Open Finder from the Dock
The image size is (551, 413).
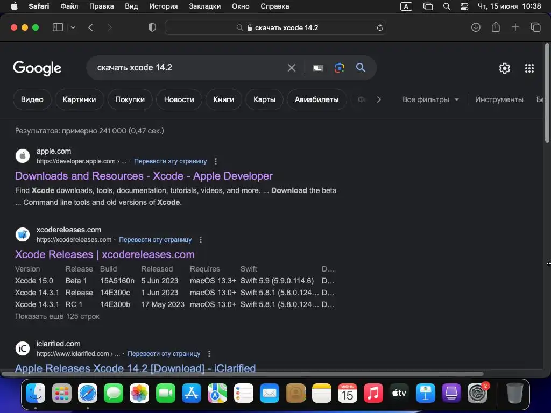click(36, 393)
